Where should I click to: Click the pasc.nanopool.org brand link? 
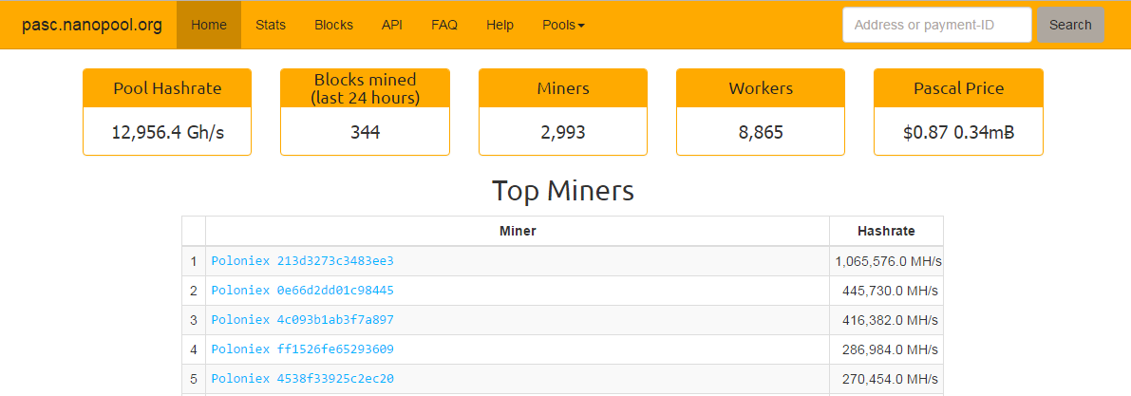click(x=91, y=26)
